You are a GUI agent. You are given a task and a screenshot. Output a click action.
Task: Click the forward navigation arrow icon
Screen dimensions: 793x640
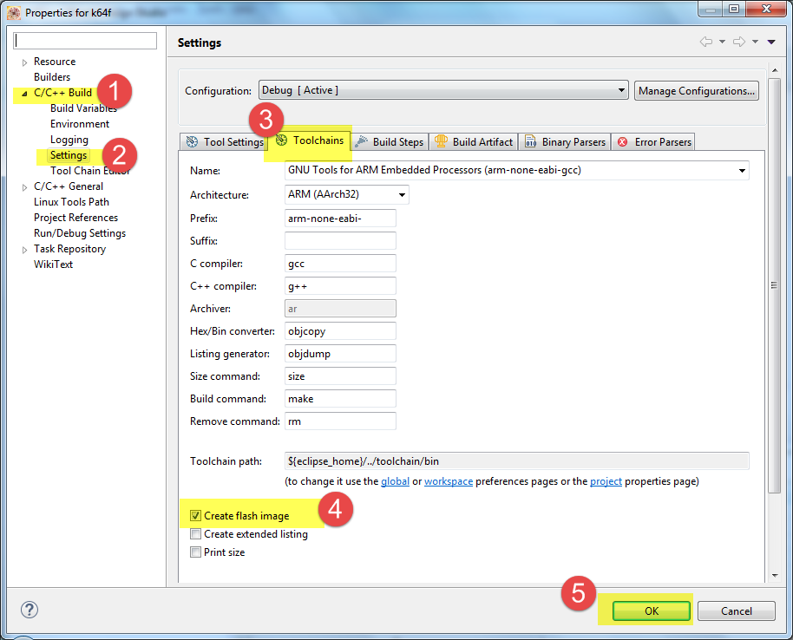(x=739, y=42)
